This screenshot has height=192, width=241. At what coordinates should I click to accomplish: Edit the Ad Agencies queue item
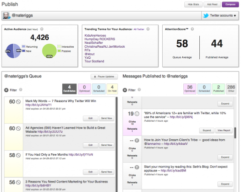[x=90, y=145]
